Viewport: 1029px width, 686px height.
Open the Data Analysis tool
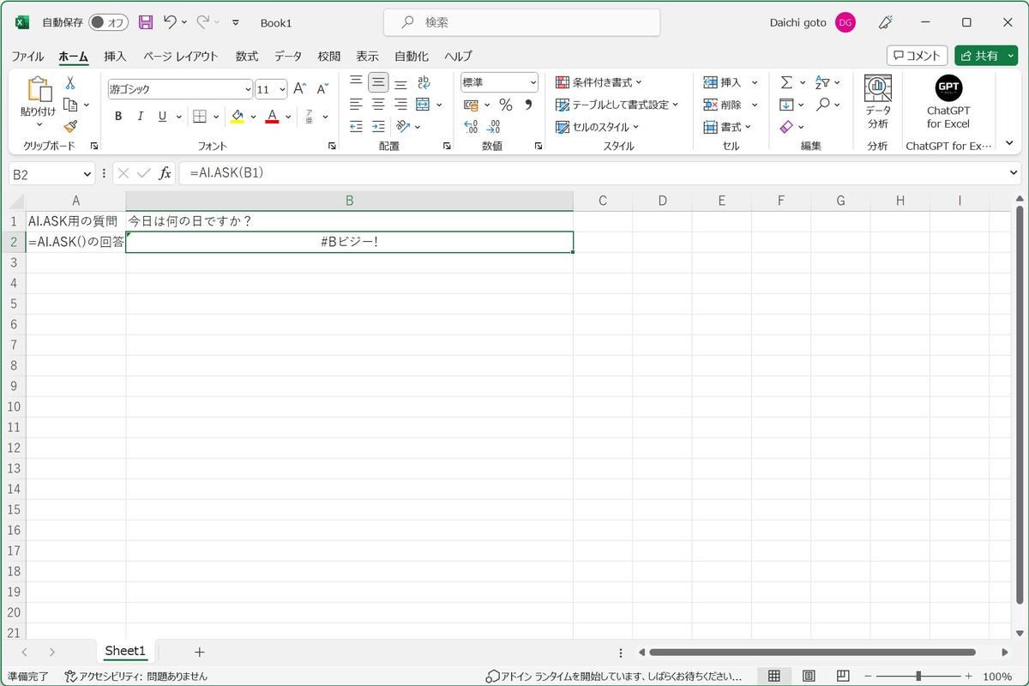[x=878, y=102]
